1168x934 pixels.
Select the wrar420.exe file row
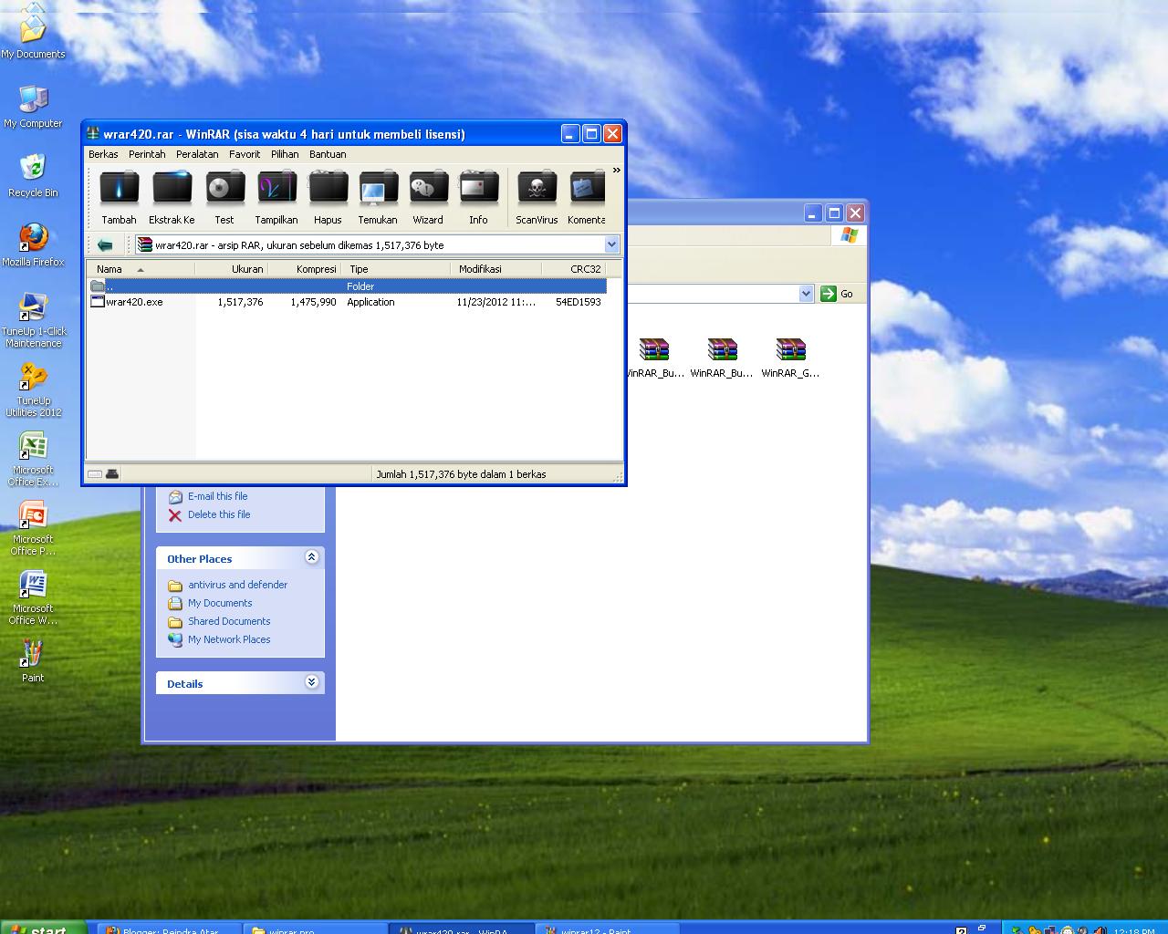coord(347,302)
